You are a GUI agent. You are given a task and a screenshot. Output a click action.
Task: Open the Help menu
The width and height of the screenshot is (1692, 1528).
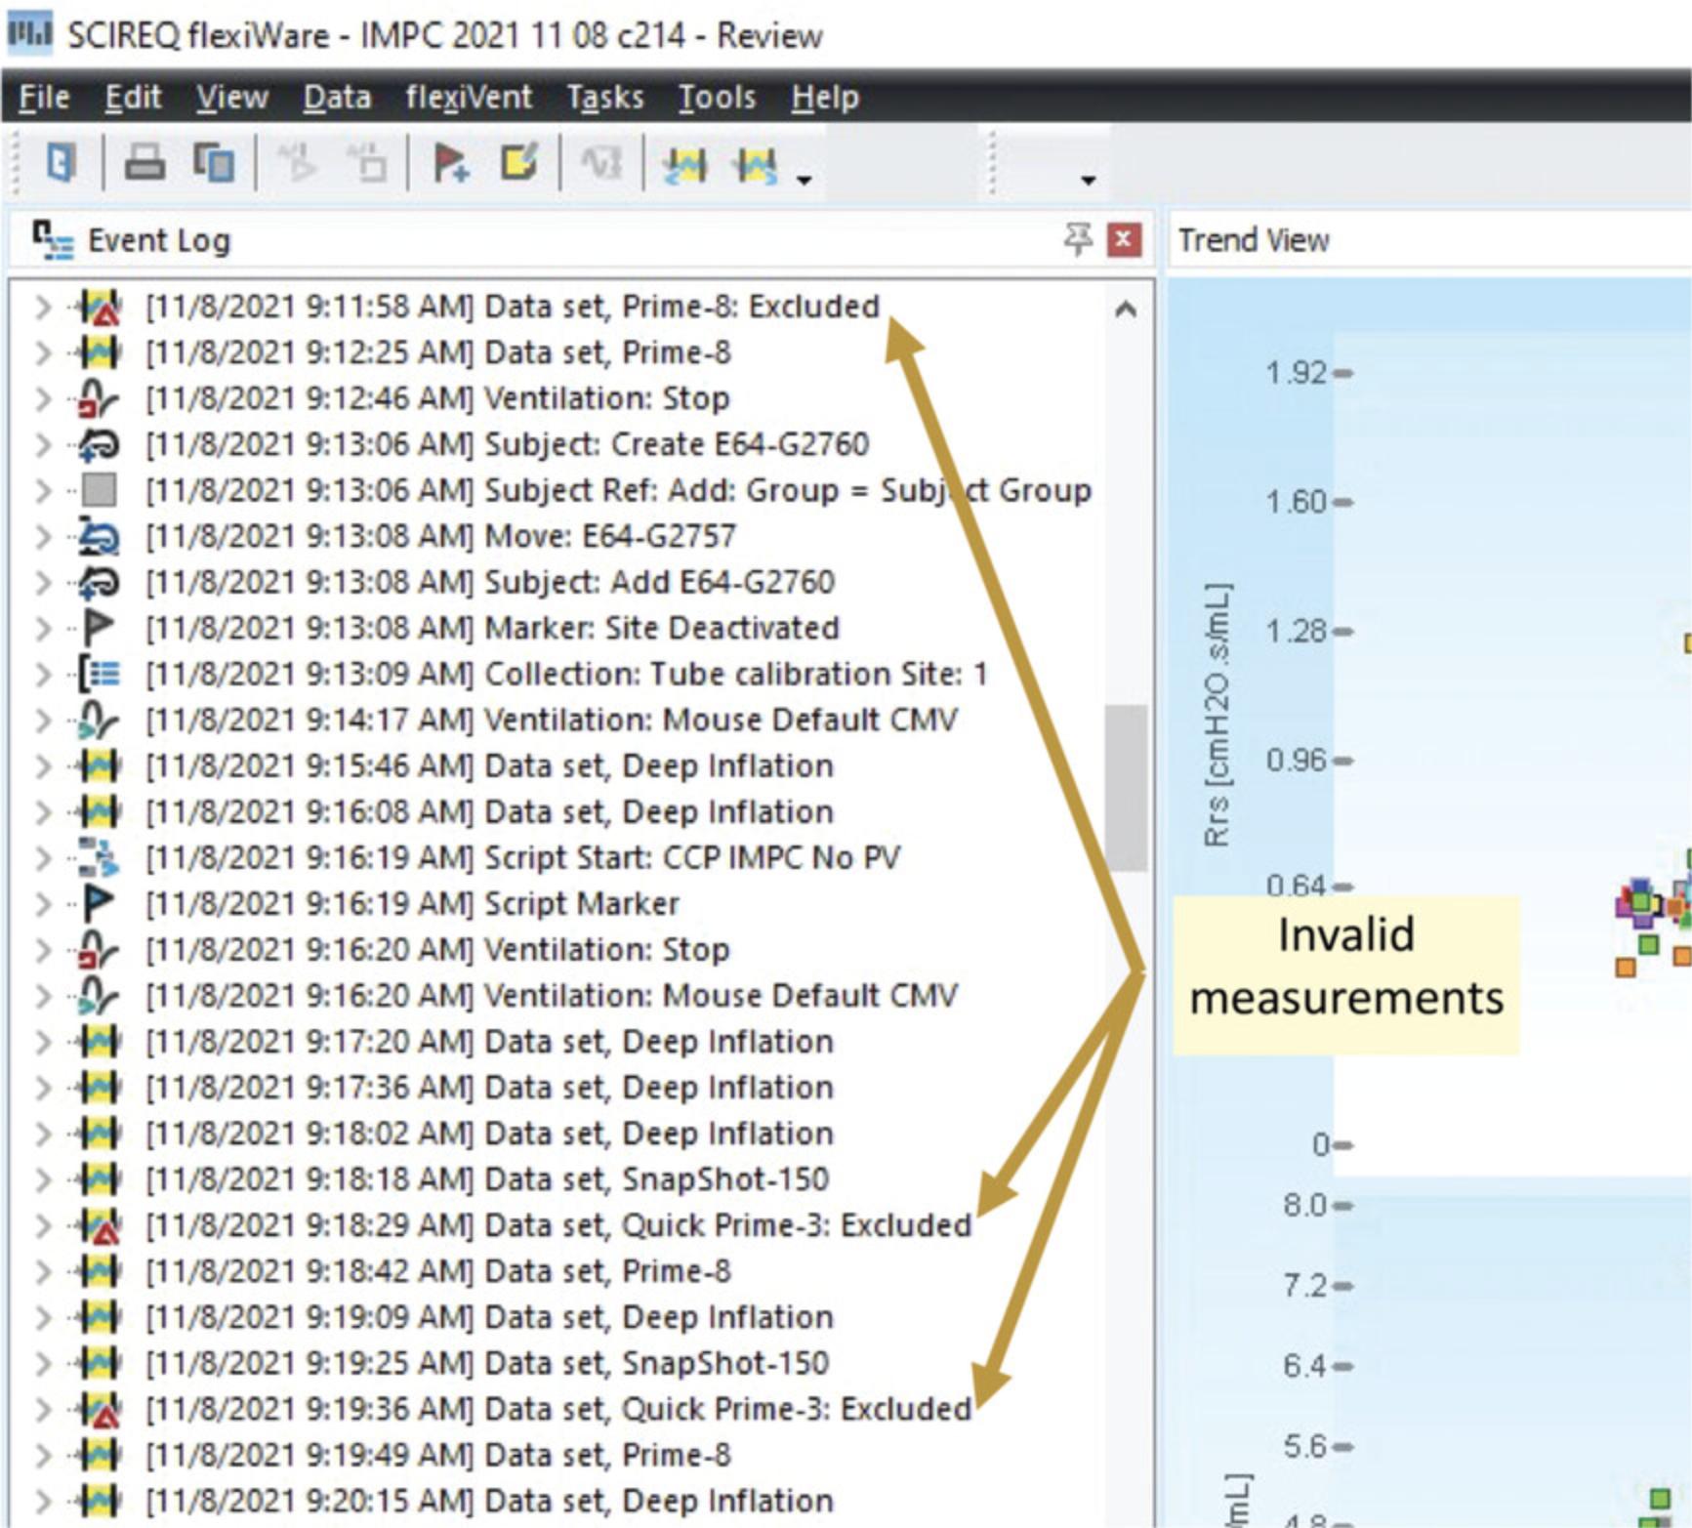[825, 97]
